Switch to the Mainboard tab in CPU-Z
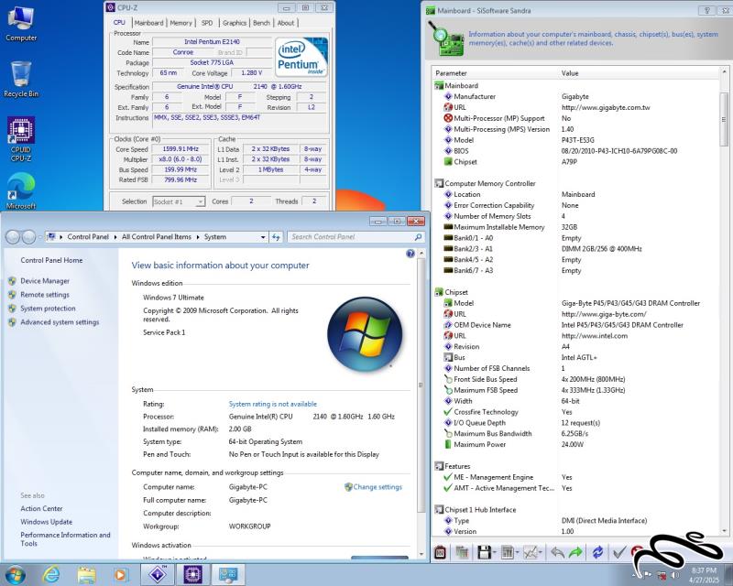Image resolution: width=733 pixels, height=586 pixels. (148, 23)
